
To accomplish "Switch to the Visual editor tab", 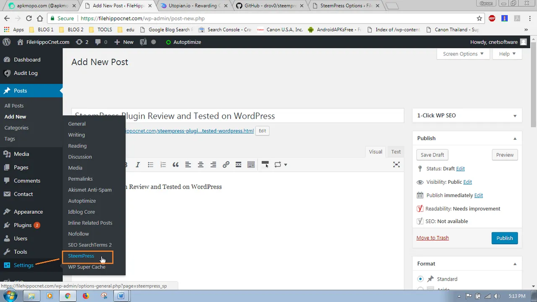I will point(375,152).
